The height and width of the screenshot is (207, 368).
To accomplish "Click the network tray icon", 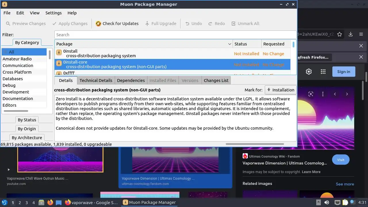I will pos(338,202).
